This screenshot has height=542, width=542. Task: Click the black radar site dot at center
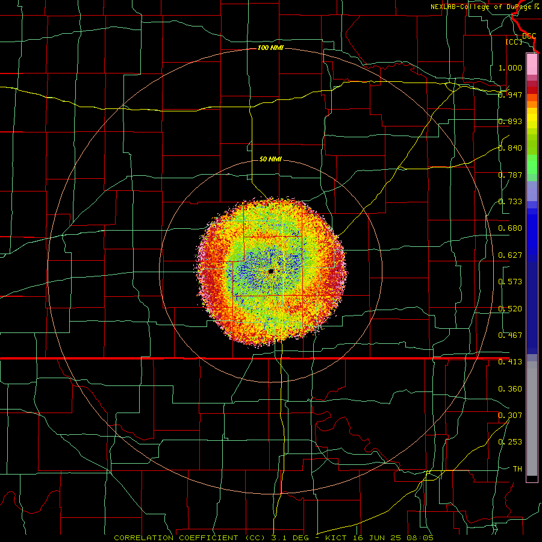click(271, 272)
